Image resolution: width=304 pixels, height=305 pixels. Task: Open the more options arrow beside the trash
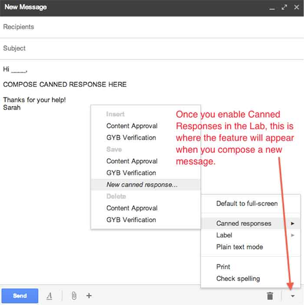(293, 296)
